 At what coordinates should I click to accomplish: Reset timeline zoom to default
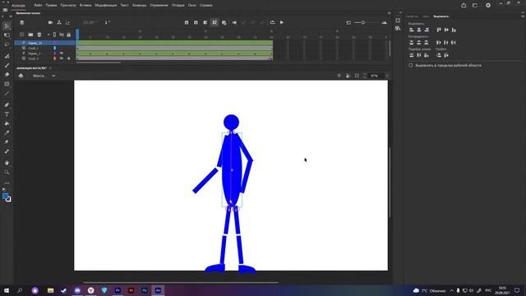click(348, 22)
